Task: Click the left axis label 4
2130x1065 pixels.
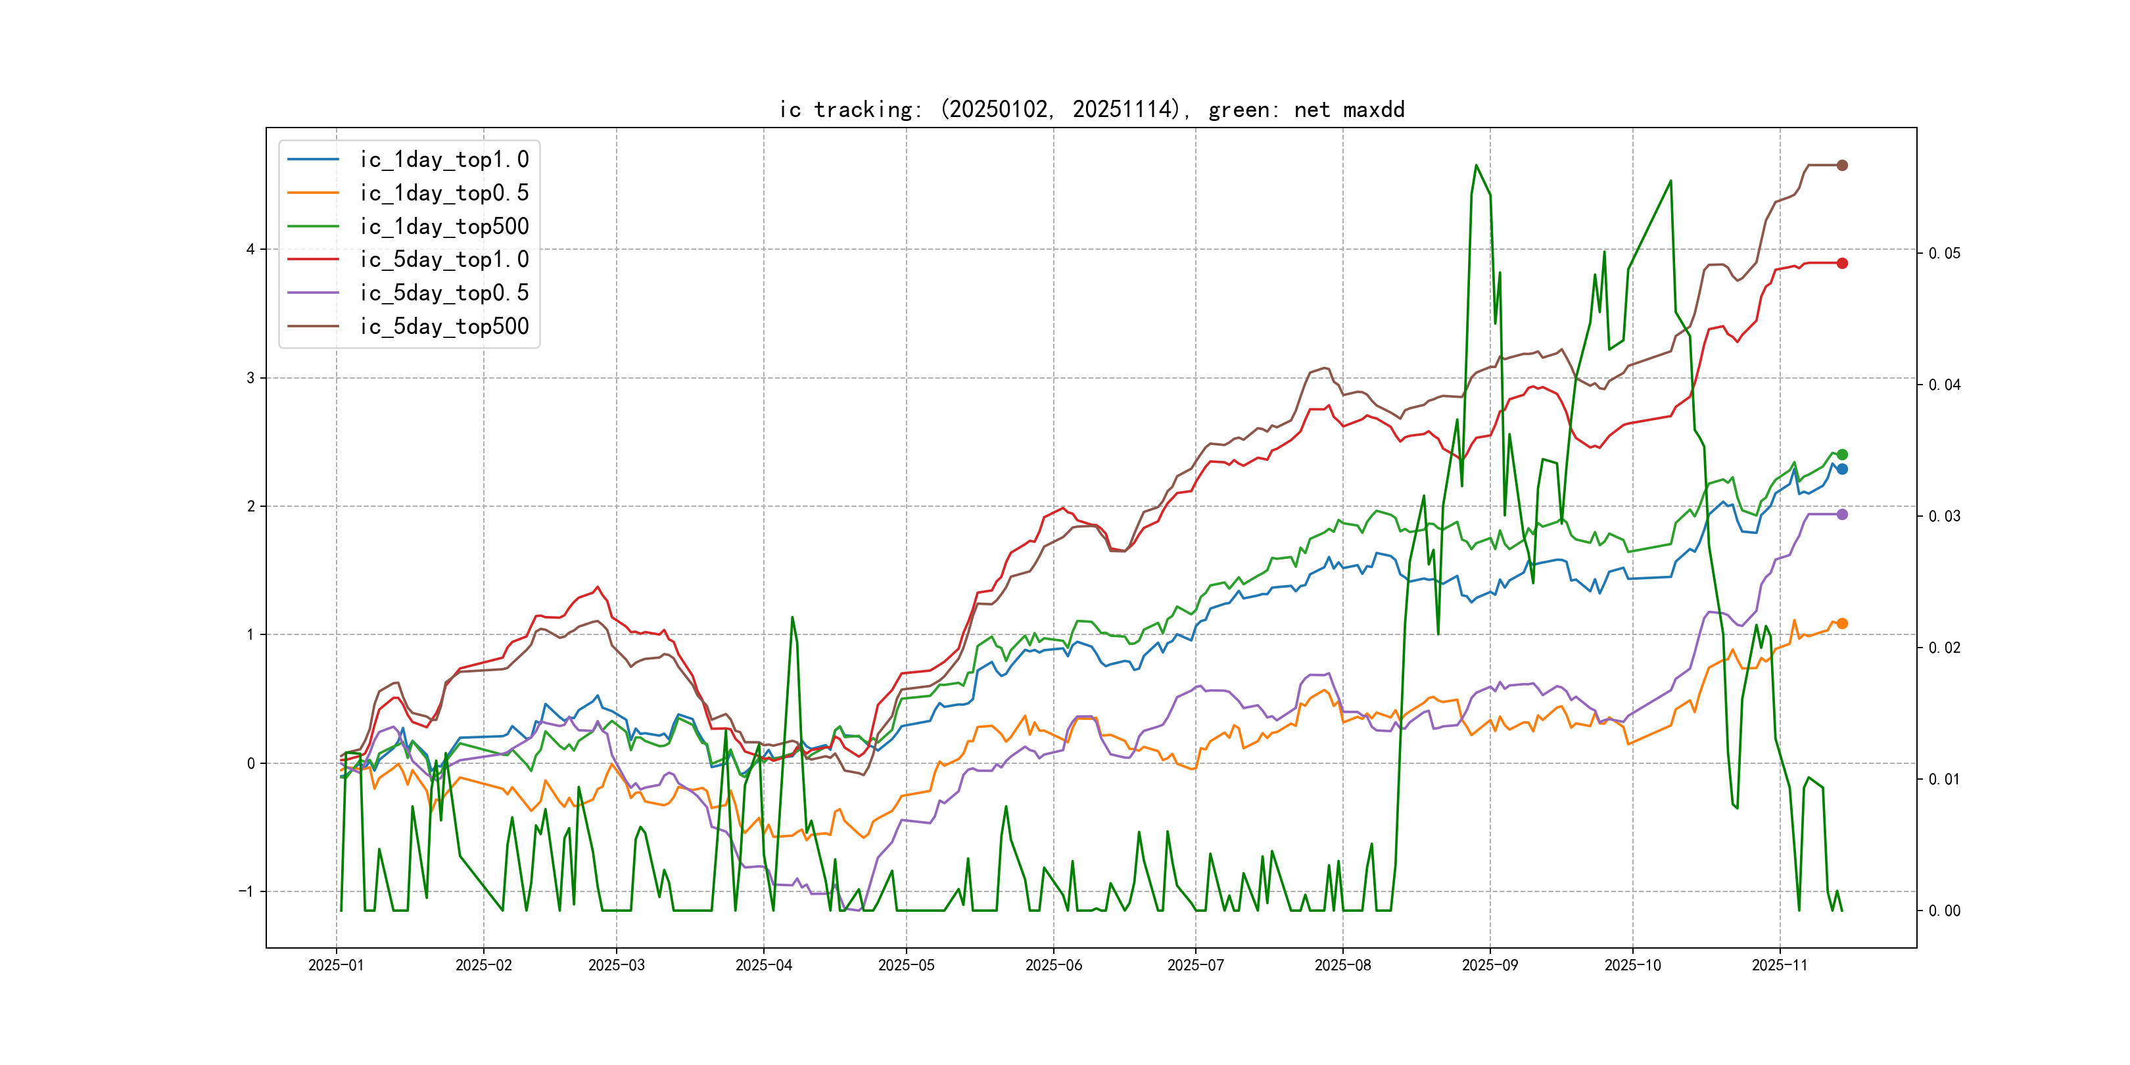Action: 250,249
